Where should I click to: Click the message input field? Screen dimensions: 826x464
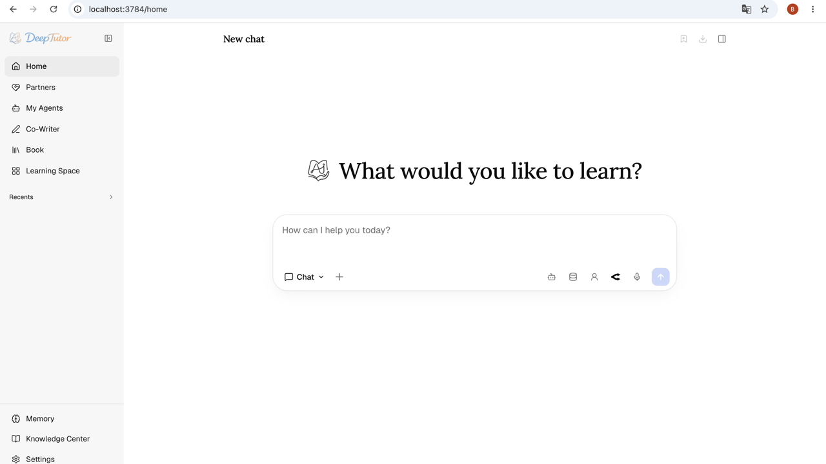475,238
